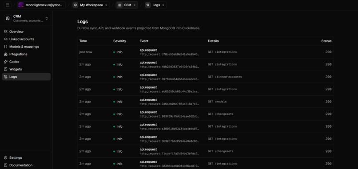Click http_request:3978eb4544bd4becabcc6 event ID
The image size is (358, 169).
pyautogui.click(x=169, y=79)
